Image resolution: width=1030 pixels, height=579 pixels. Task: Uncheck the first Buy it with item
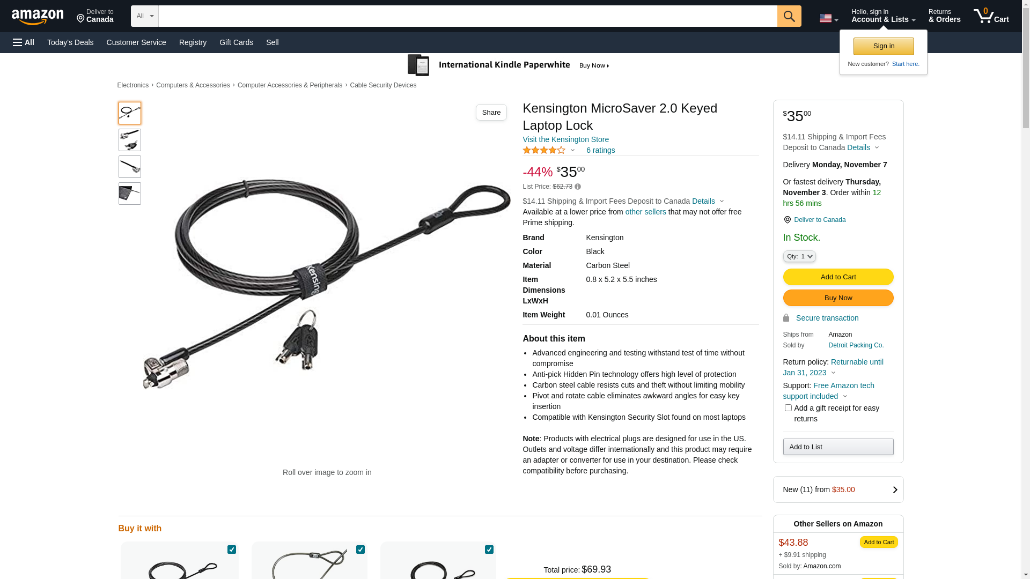tap(232, 550)
